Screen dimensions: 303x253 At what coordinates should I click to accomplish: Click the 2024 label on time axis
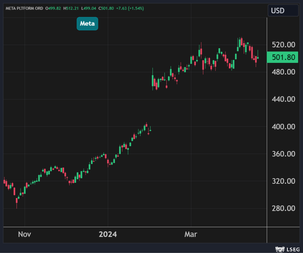coord(108,234)
